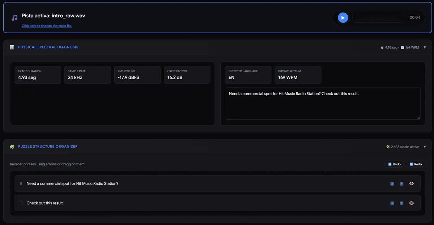Click the music note icon beside Pista activa
The image size is (434, 225).
14,18
